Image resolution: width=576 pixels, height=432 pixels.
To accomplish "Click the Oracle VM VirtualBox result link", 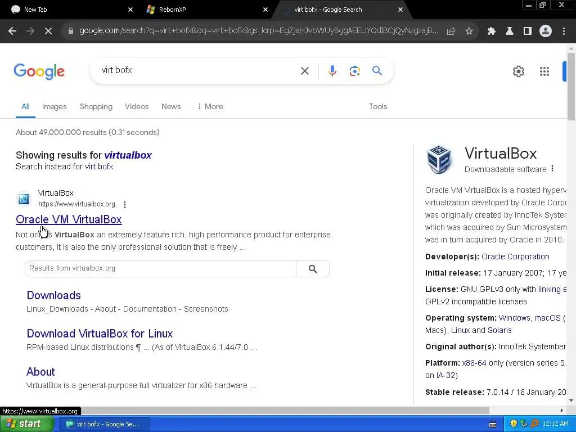I will pos(69,220).
